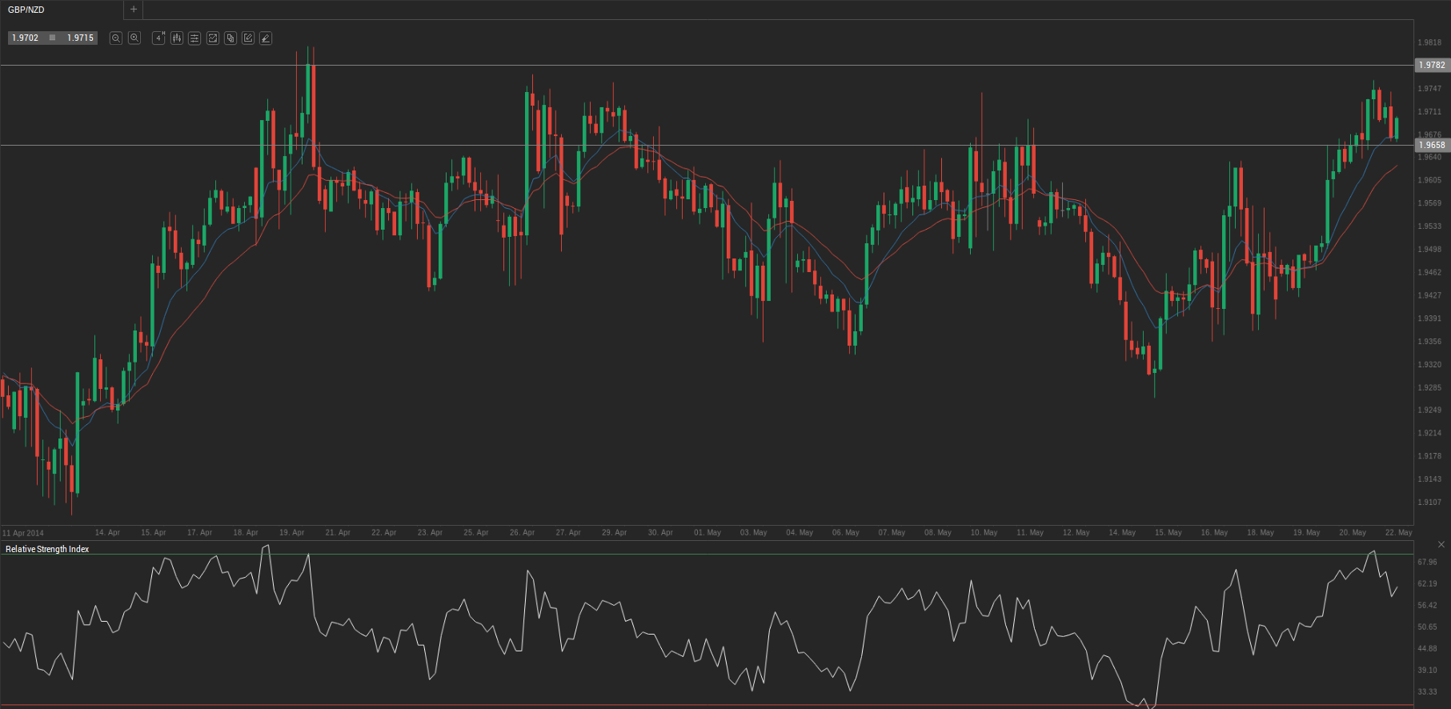Image resolution: width=1451 pixels, height=709 pixels.
Task: Select the 1.9658 price level marker
Action: pos(1432,145)
